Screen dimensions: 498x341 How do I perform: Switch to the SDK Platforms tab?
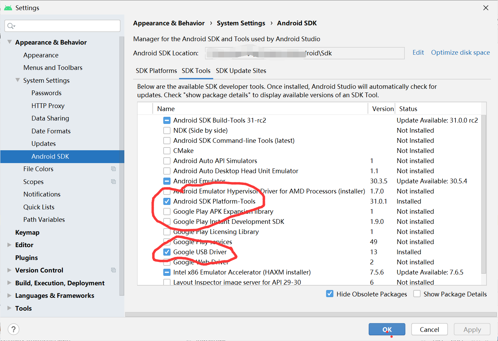tap(156, 71)
